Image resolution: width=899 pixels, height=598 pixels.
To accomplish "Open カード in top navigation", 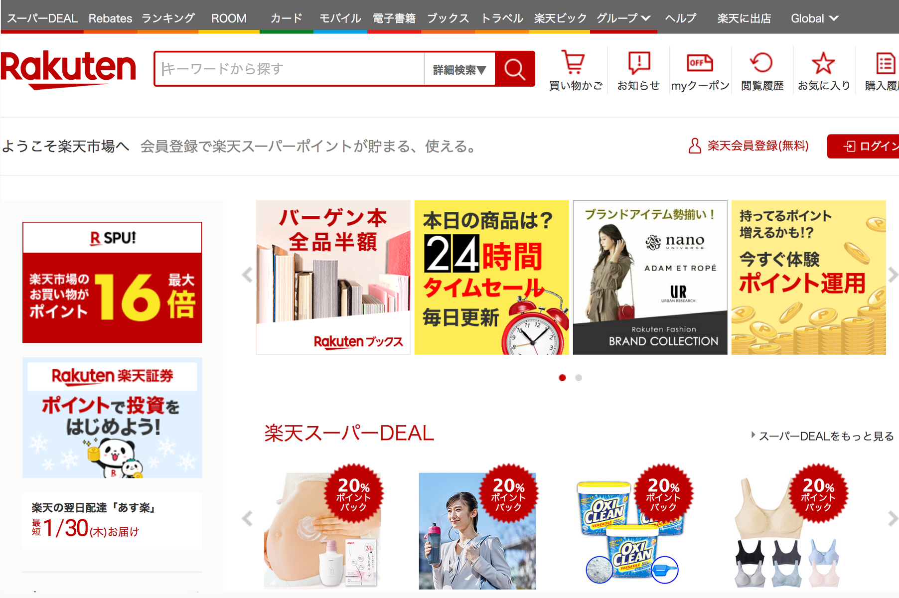I will (x=287, y=18).
